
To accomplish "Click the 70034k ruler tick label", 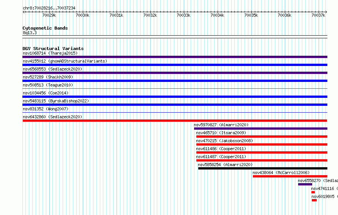I will 217,15.
